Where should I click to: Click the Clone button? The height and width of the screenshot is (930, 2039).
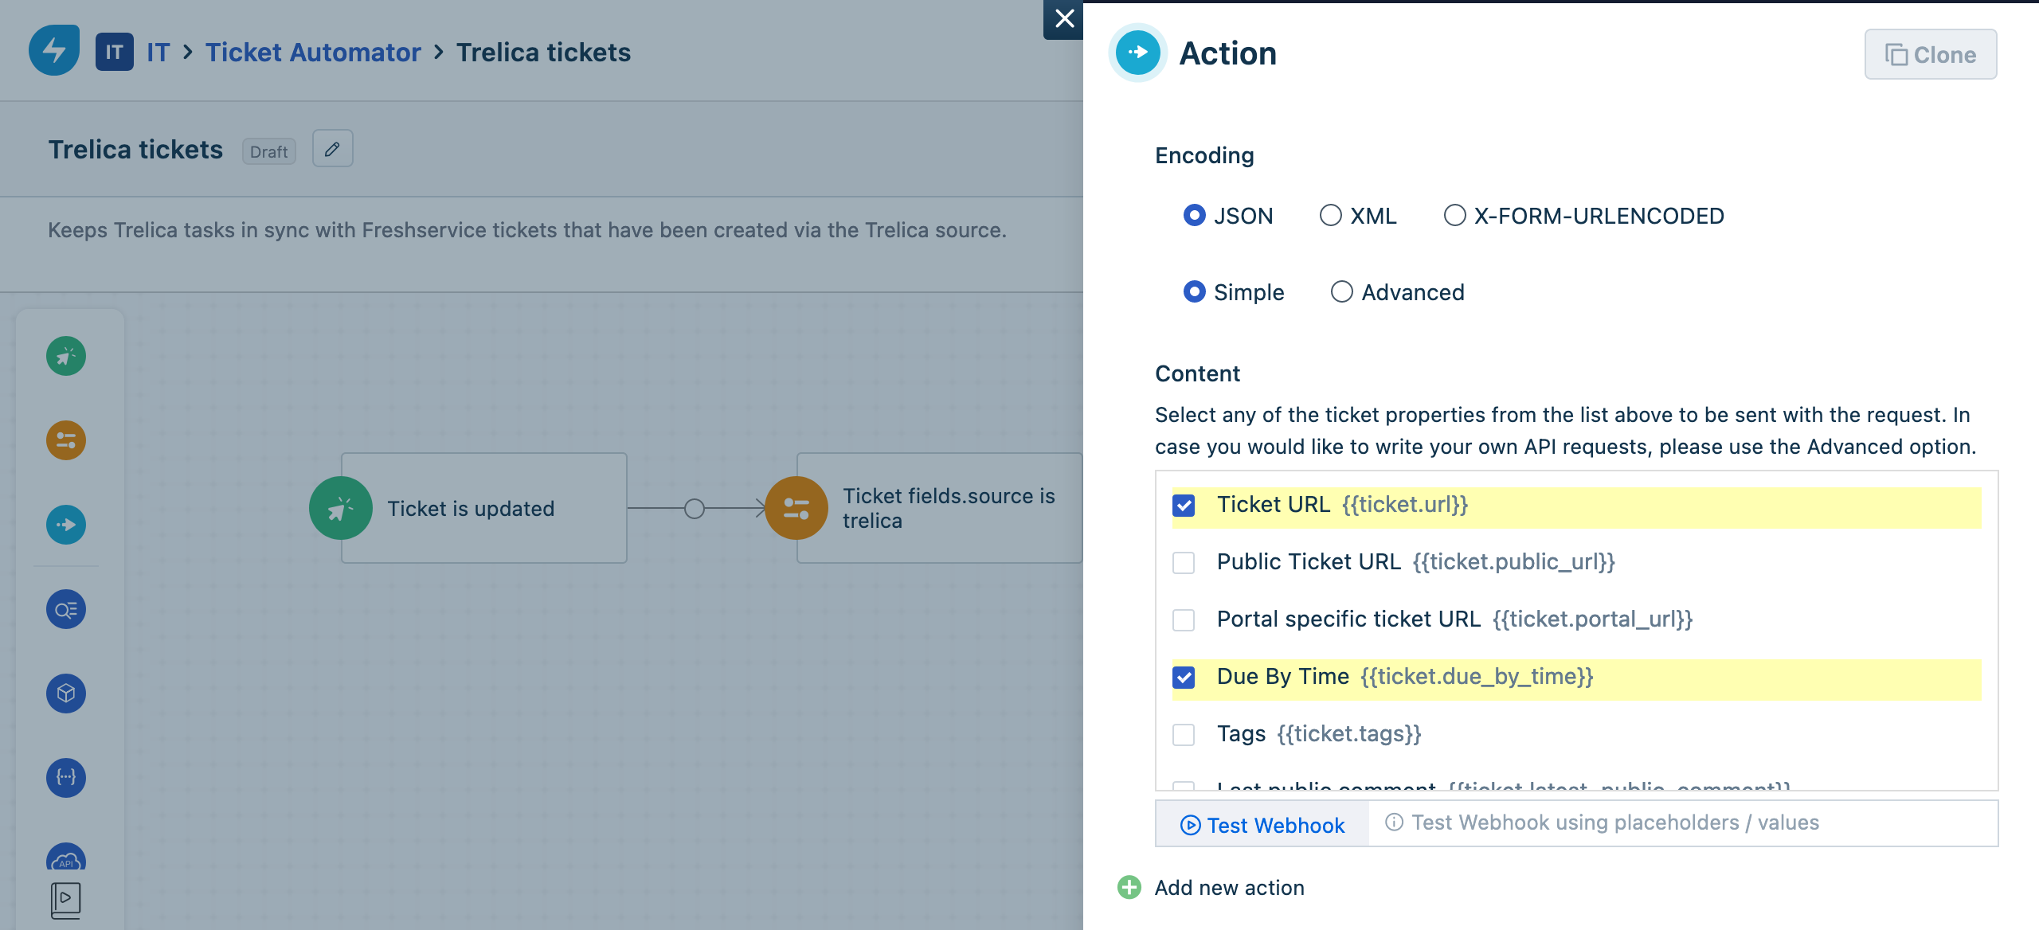click(1931, 54)
